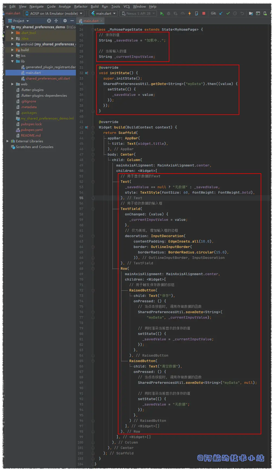
Task: Open the Build menu
Action: click(95, 7)
